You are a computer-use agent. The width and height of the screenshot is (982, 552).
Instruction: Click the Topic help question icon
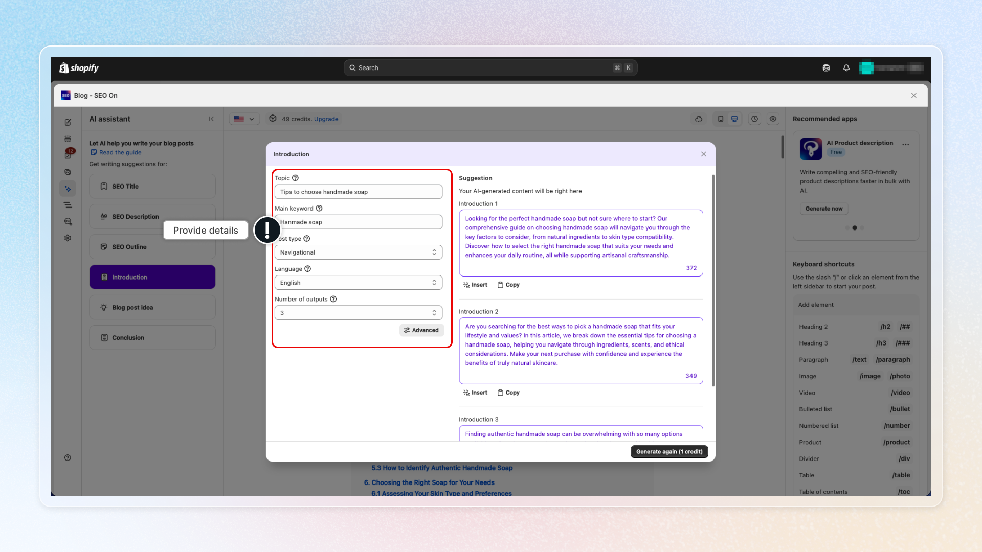(x=295, y=178)
